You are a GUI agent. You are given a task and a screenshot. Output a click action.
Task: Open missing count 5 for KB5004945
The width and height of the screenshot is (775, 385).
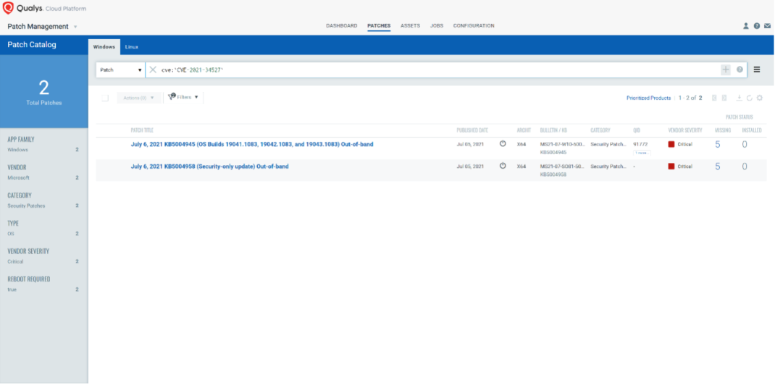pos(718,145)
